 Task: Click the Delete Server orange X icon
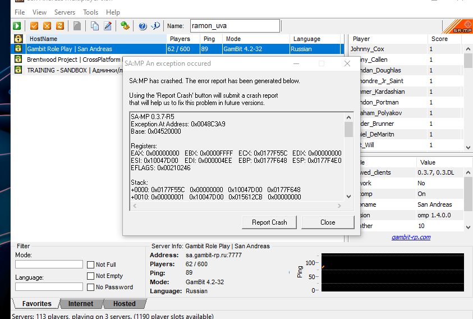click(47, 26)
